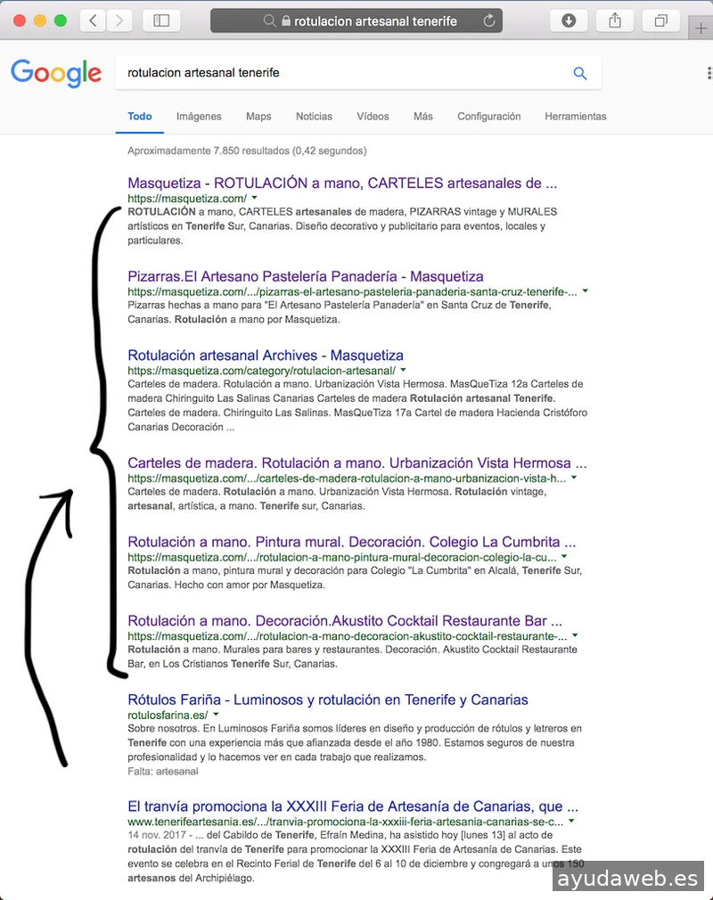Click the Herramientas search tools button
713x900 pixels.
coord(575,116)
